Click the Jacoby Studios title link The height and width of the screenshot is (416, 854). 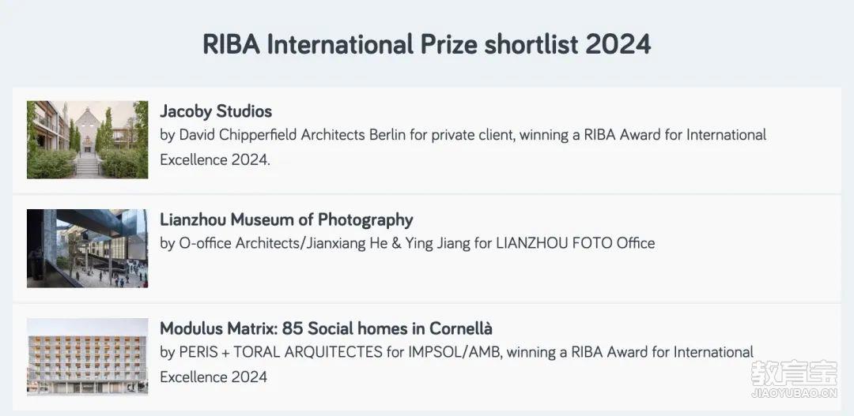(x=216, y=111)
